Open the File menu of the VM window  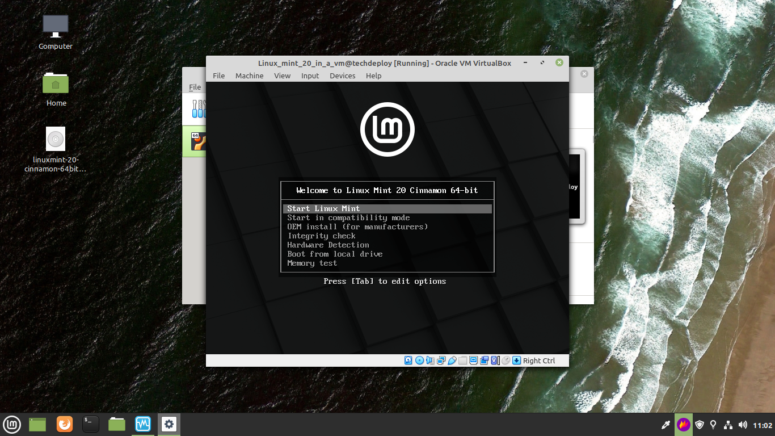coord(219,76)
